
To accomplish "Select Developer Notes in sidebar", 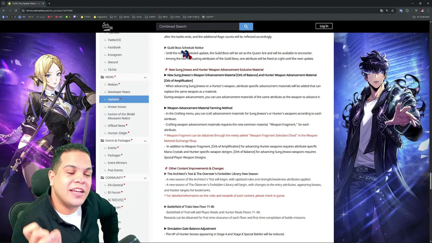I will click(x=119, y=92).
